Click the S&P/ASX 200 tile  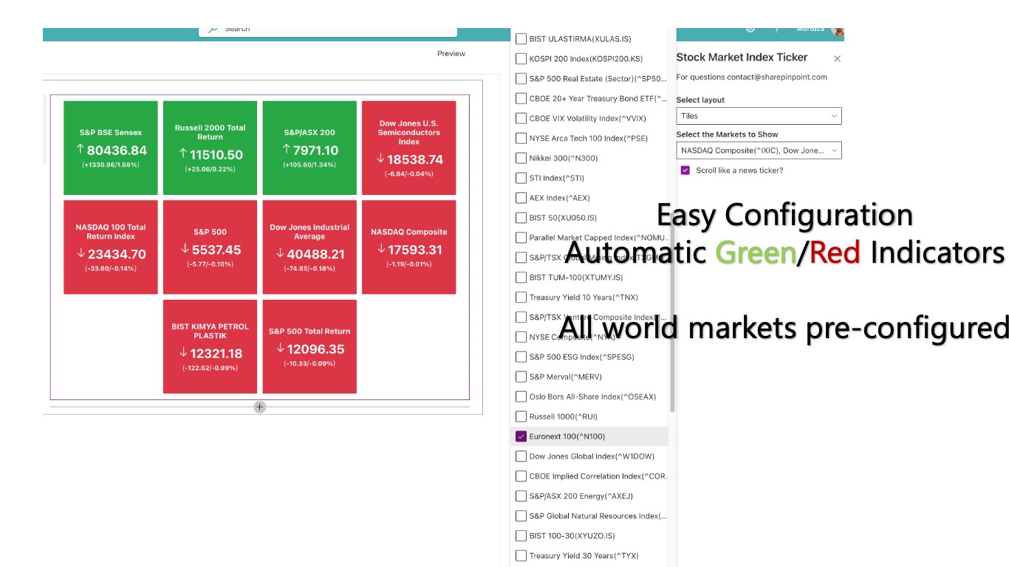(x=309, y=148)
